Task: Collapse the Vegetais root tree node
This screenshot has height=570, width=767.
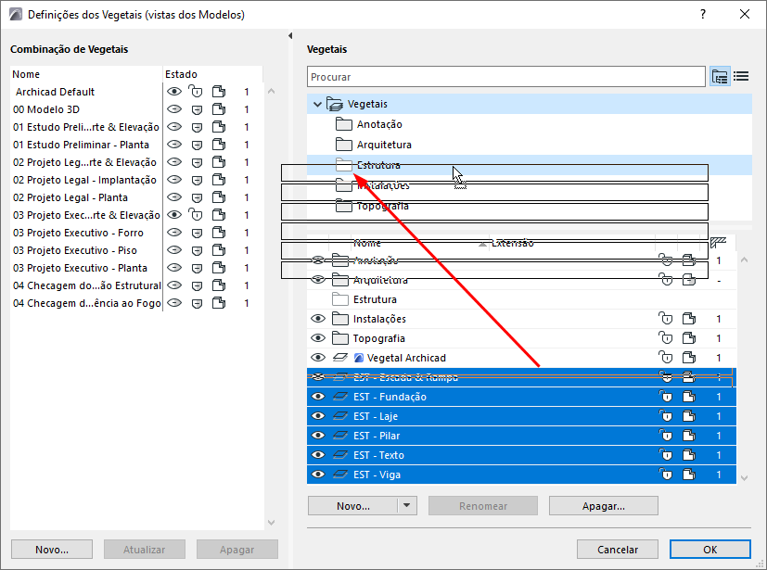Action: 318,105
